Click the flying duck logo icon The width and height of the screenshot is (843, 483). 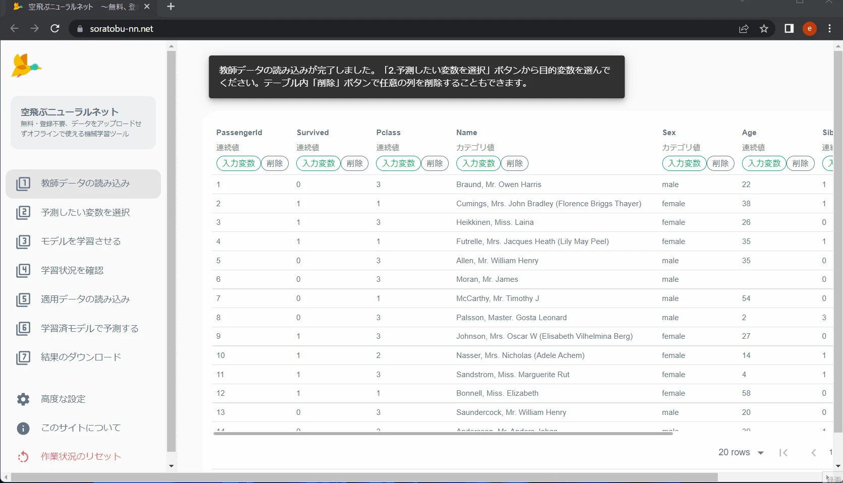tap(26, 66)
